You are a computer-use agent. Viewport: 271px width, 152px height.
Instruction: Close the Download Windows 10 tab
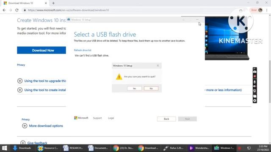click(x=46, y=3)
